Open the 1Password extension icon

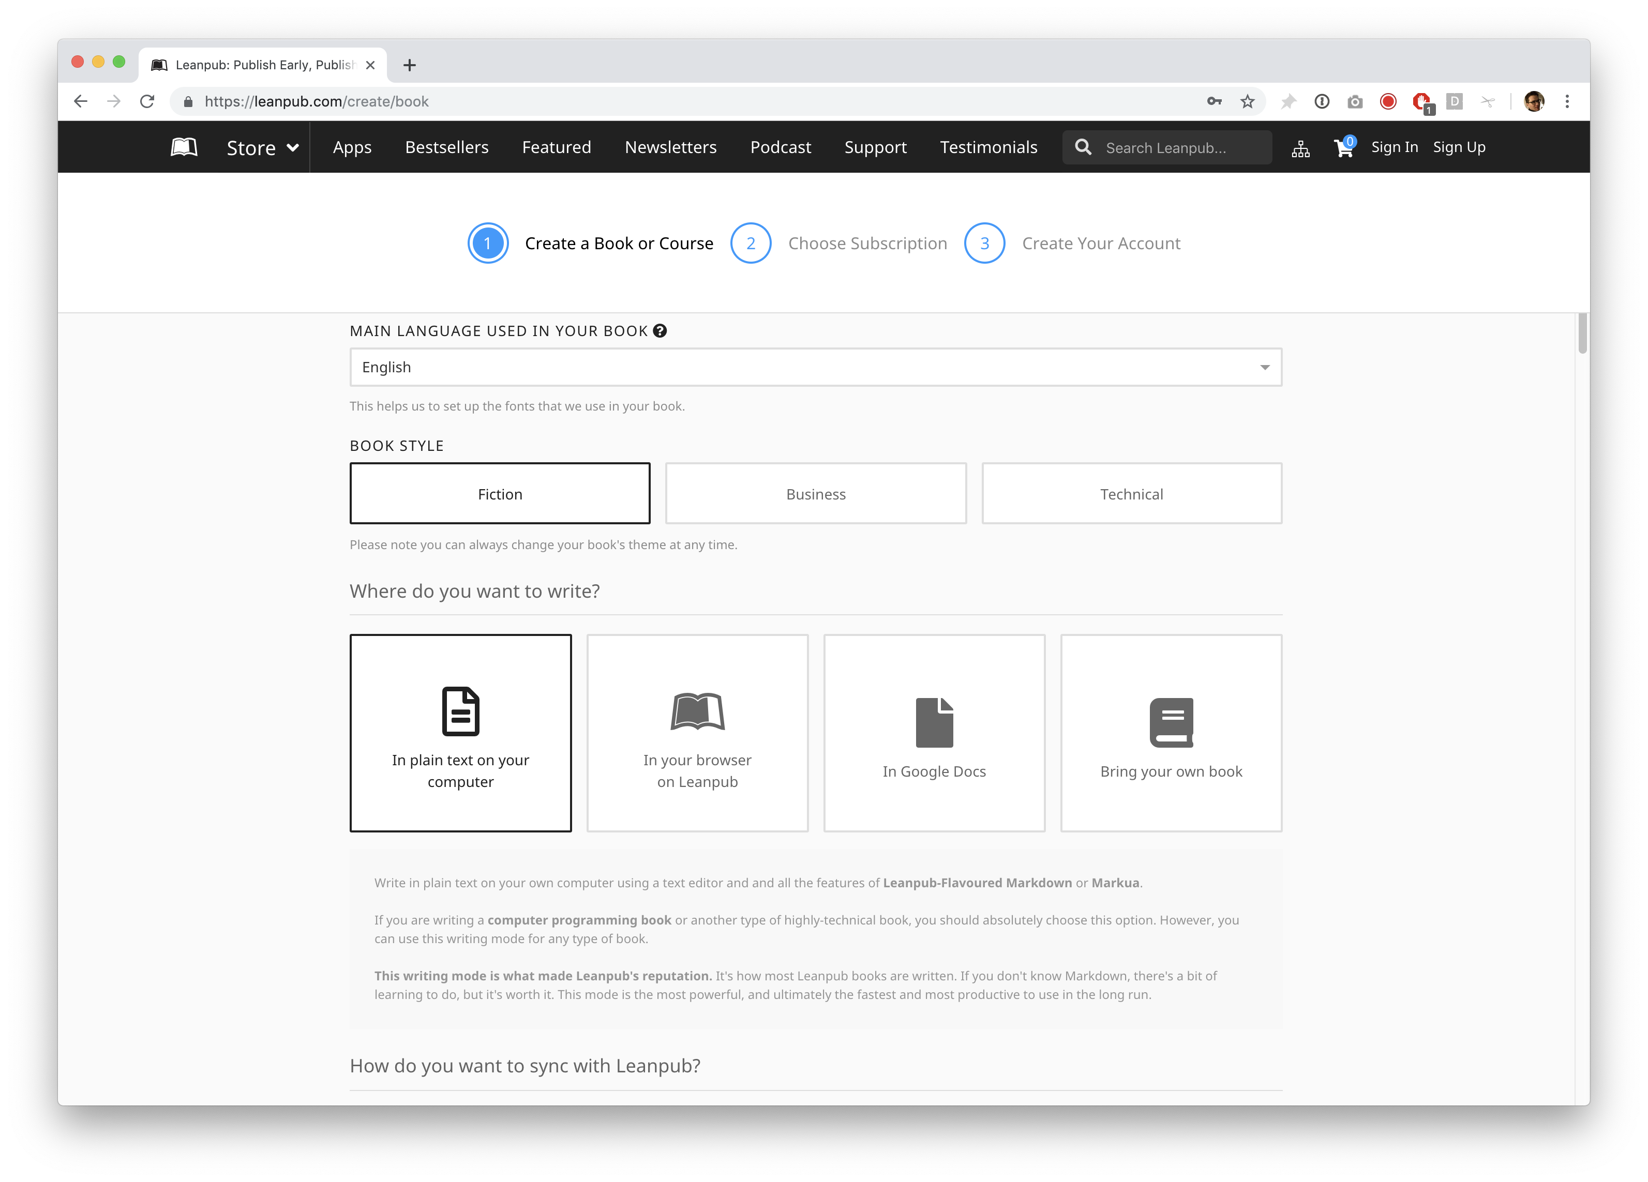pyautogui.click(x=1322, y=102)
